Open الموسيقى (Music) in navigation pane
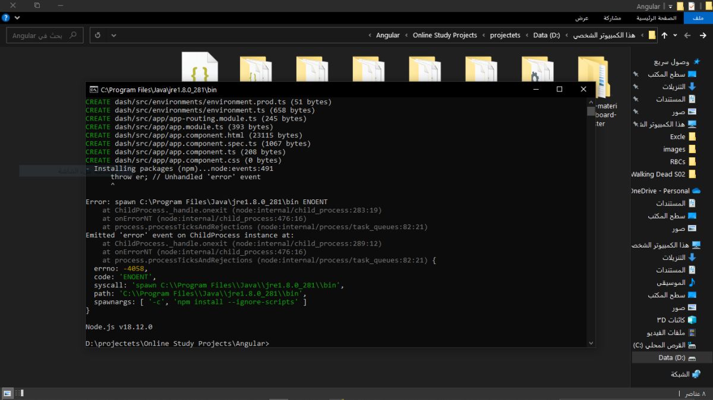The width and height of the screenshot is (713, 400). (677, 282)
